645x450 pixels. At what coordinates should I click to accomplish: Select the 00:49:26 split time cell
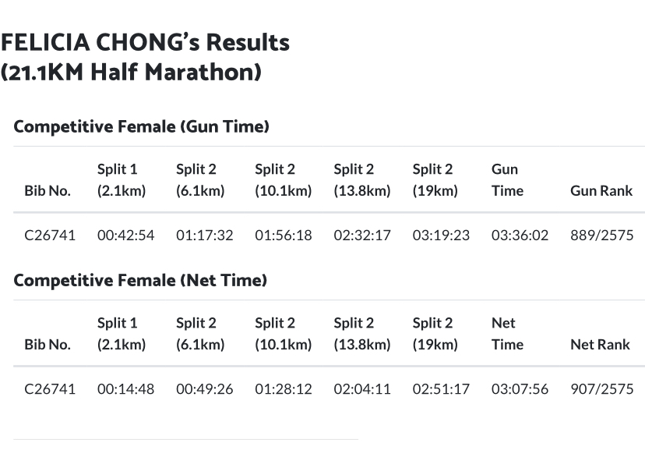(x=204, y=388)
